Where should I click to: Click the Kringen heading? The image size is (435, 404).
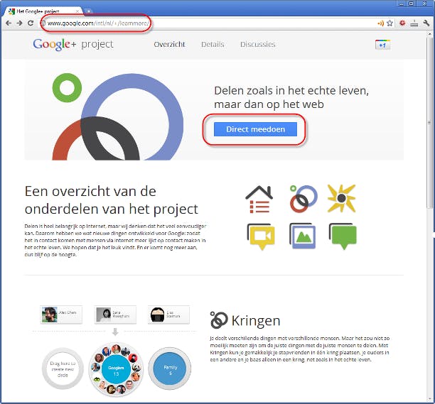point(256,321)
